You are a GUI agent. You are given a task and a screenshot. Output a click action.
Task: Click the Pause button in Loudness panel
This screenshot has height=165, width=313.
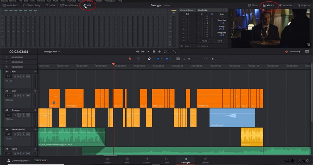click(x=204, y=41)
